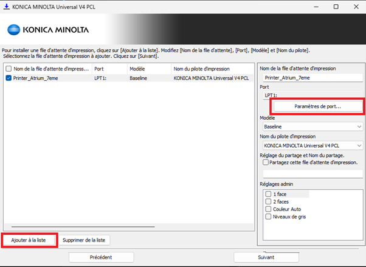Enable Partagez cette file d'attente d'impression

pyautogui.click(x=266, y=162)
